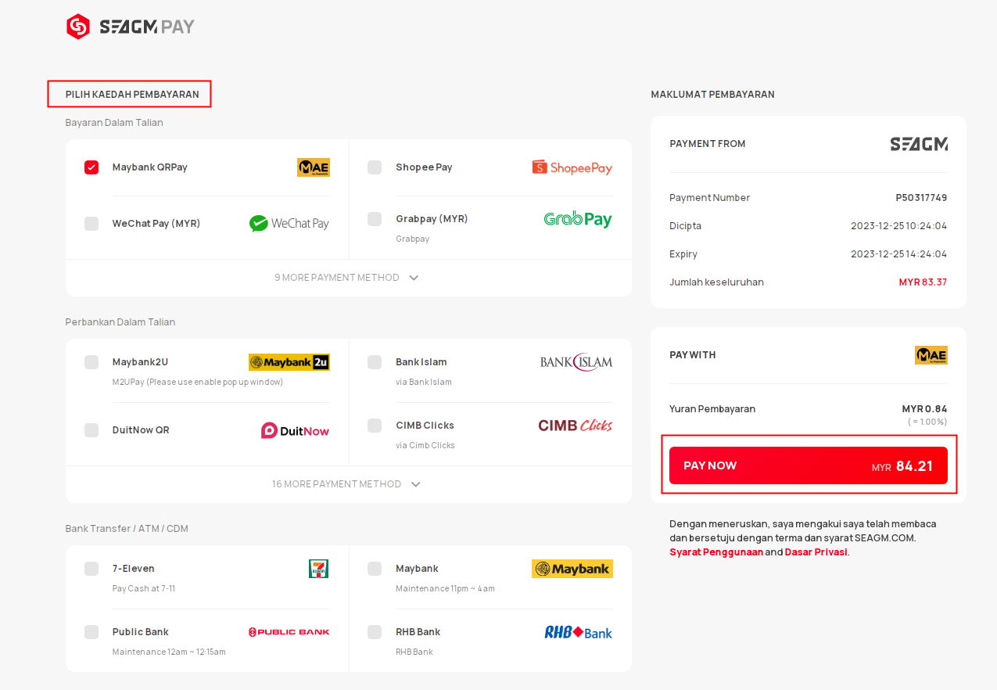Click the DuitNow logo
The height and width of the screenshot is (690, 997).
(295, 430)
